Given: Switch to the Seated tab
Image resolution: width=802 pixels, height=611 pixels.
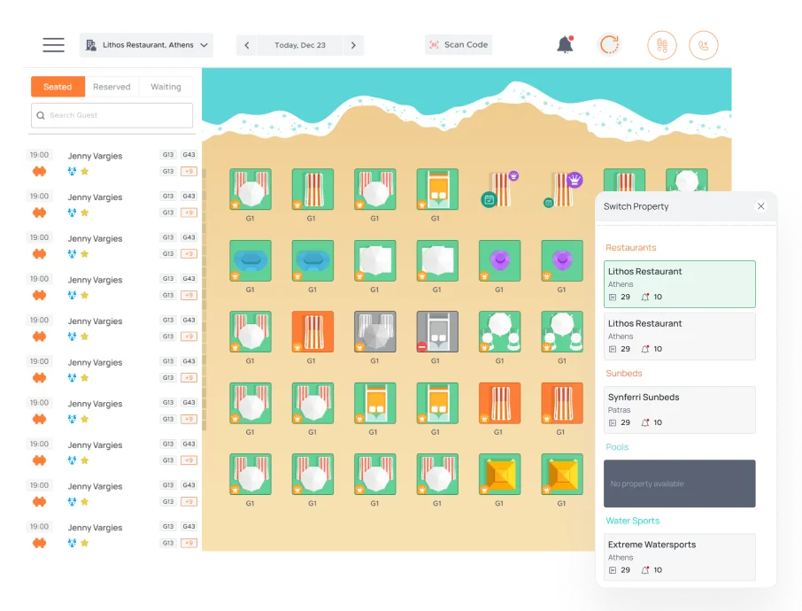Looking at the screenshot, I should [58, 87].
